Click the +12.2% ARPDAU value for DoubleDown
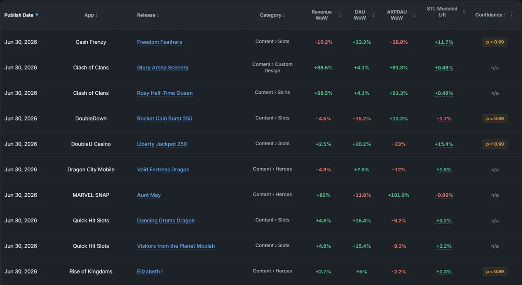 coord(398,119)
